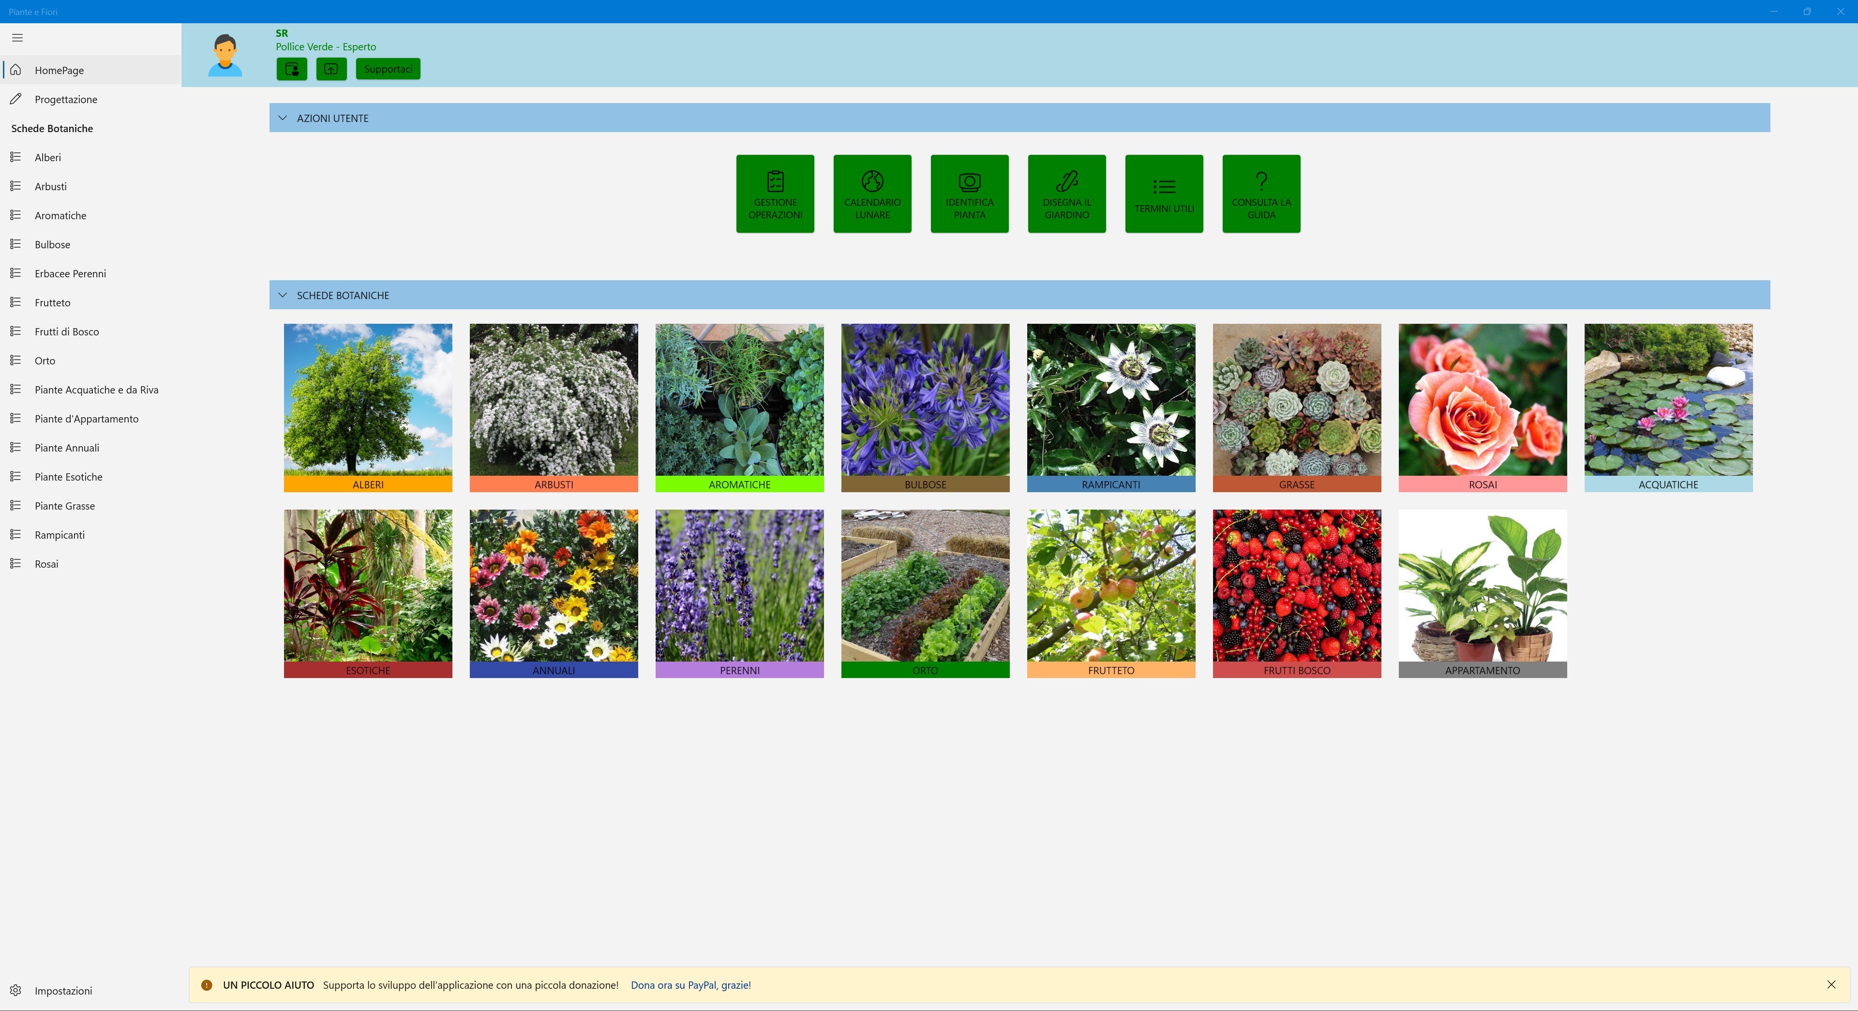Collapse the Azioni Utente section

283,118
